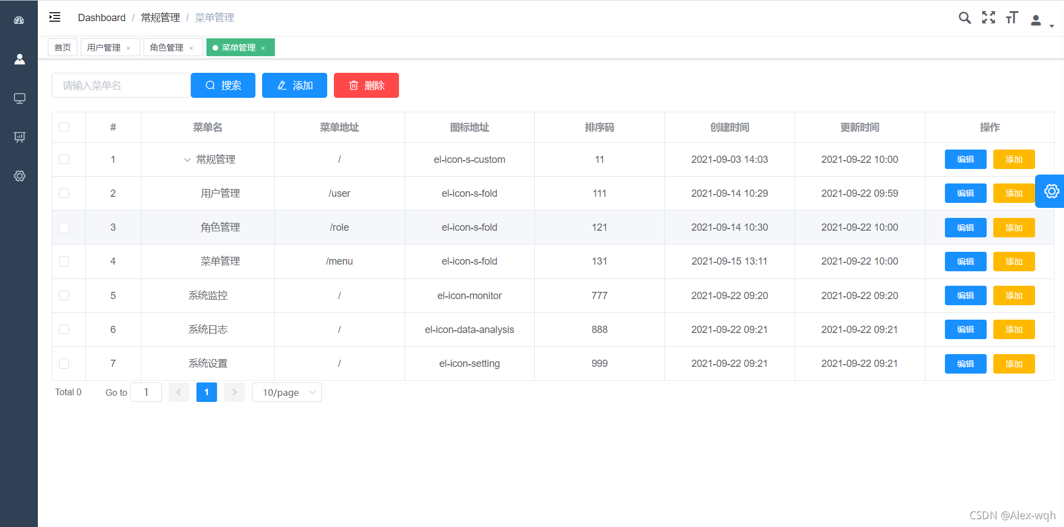Open the user avatar menu
The height and width of the screenshot is (527, 1064).
[x=1041, y=21]
